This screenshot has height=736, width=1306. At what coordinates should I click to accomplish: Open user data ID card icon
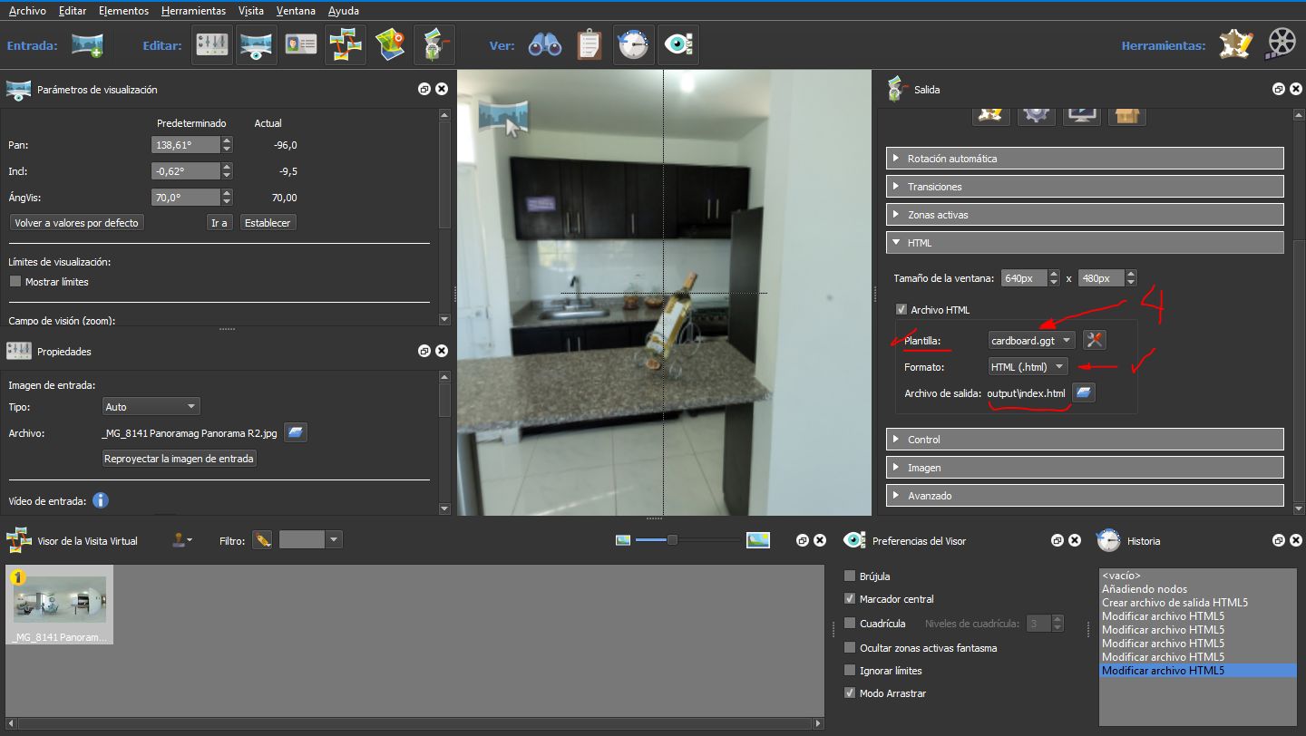(301, 45)
